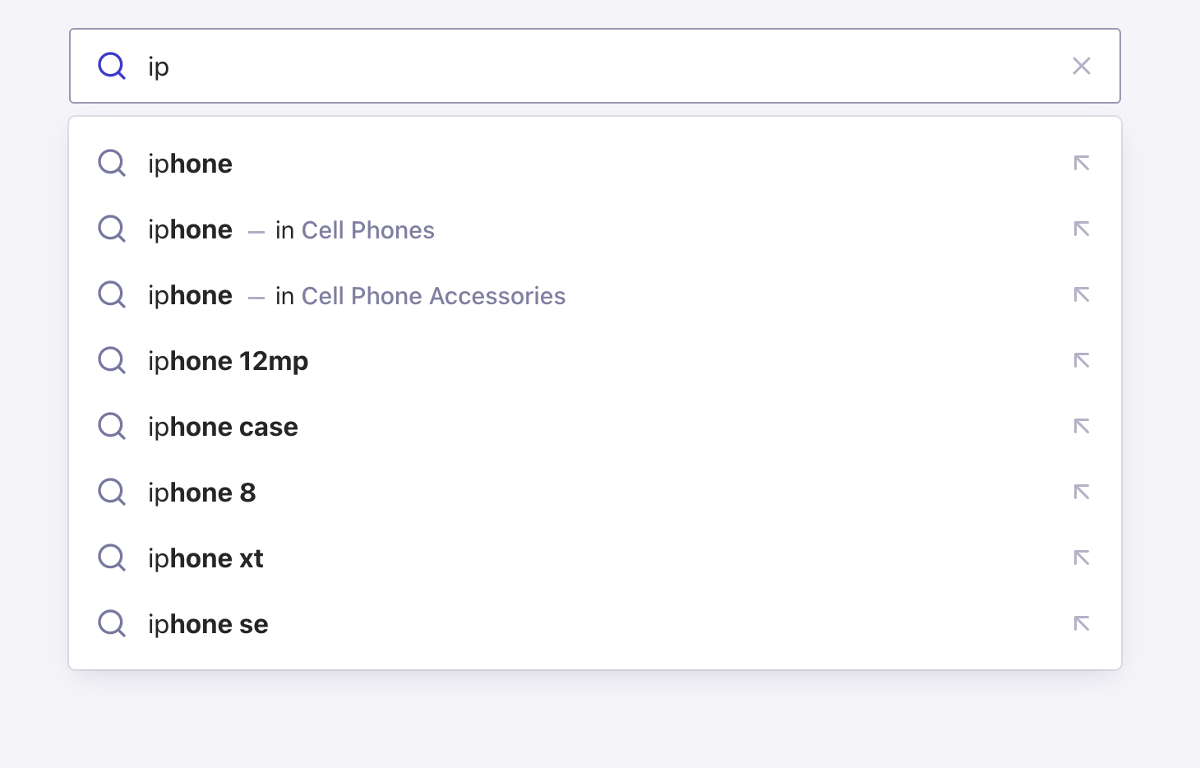
Task: Select the iphone case suggestion
Action: click(223, 426)
